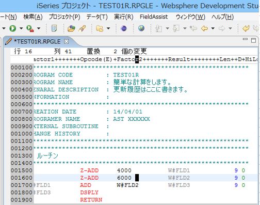Click the blue sphere toolbar icon

(124, 28)
